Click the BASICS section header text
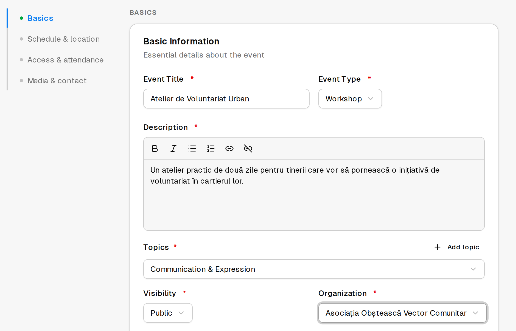The width and height of the screenshot is (516, 331). click(143, 13)
